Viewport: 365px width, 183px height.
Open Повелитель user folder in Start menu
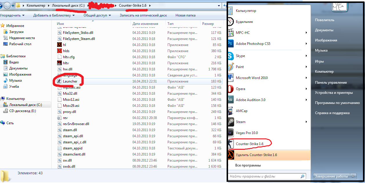click(325, 20)
